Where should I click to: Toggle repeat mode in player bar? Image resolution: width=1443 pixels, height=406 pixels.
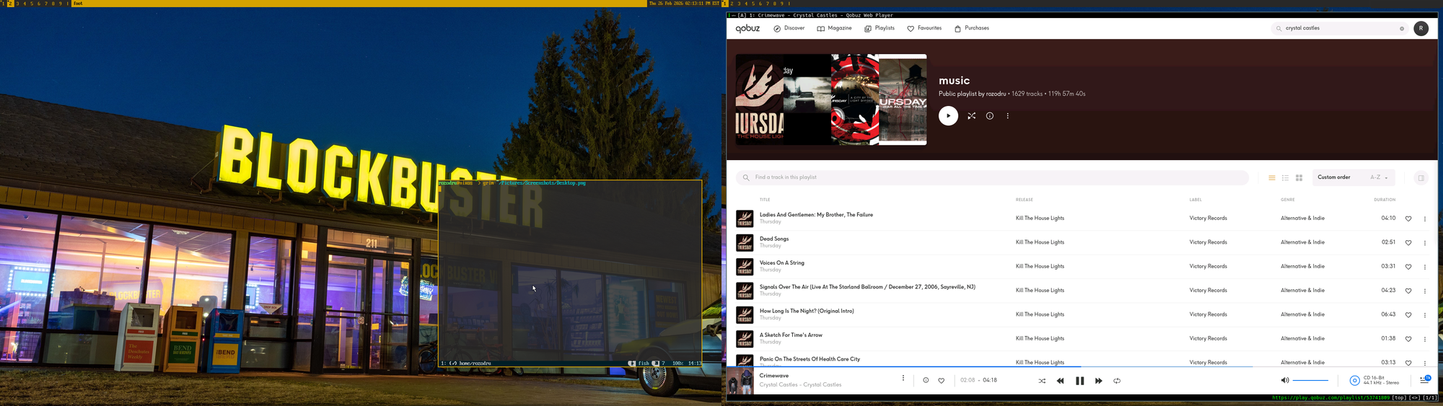pos(1116,381)
